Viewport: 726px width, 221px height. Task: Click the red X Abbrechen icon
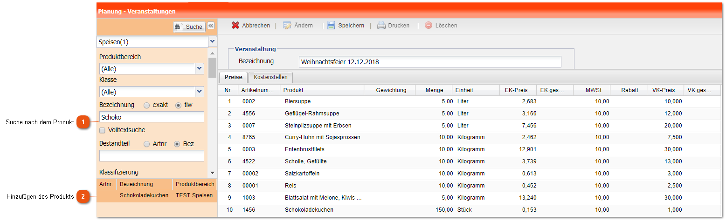point(235,26)
